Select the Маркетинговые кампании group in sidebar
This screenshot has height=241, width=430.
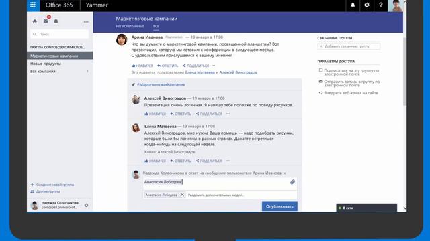[60, 56]
